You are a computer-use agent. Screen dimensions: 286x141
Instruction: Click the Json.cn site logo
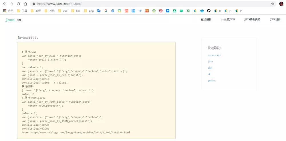[x=13, y=20]
